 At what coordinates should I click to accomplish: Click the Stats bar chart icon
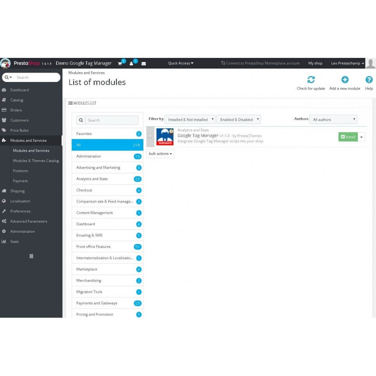click(x=4, y=241)
